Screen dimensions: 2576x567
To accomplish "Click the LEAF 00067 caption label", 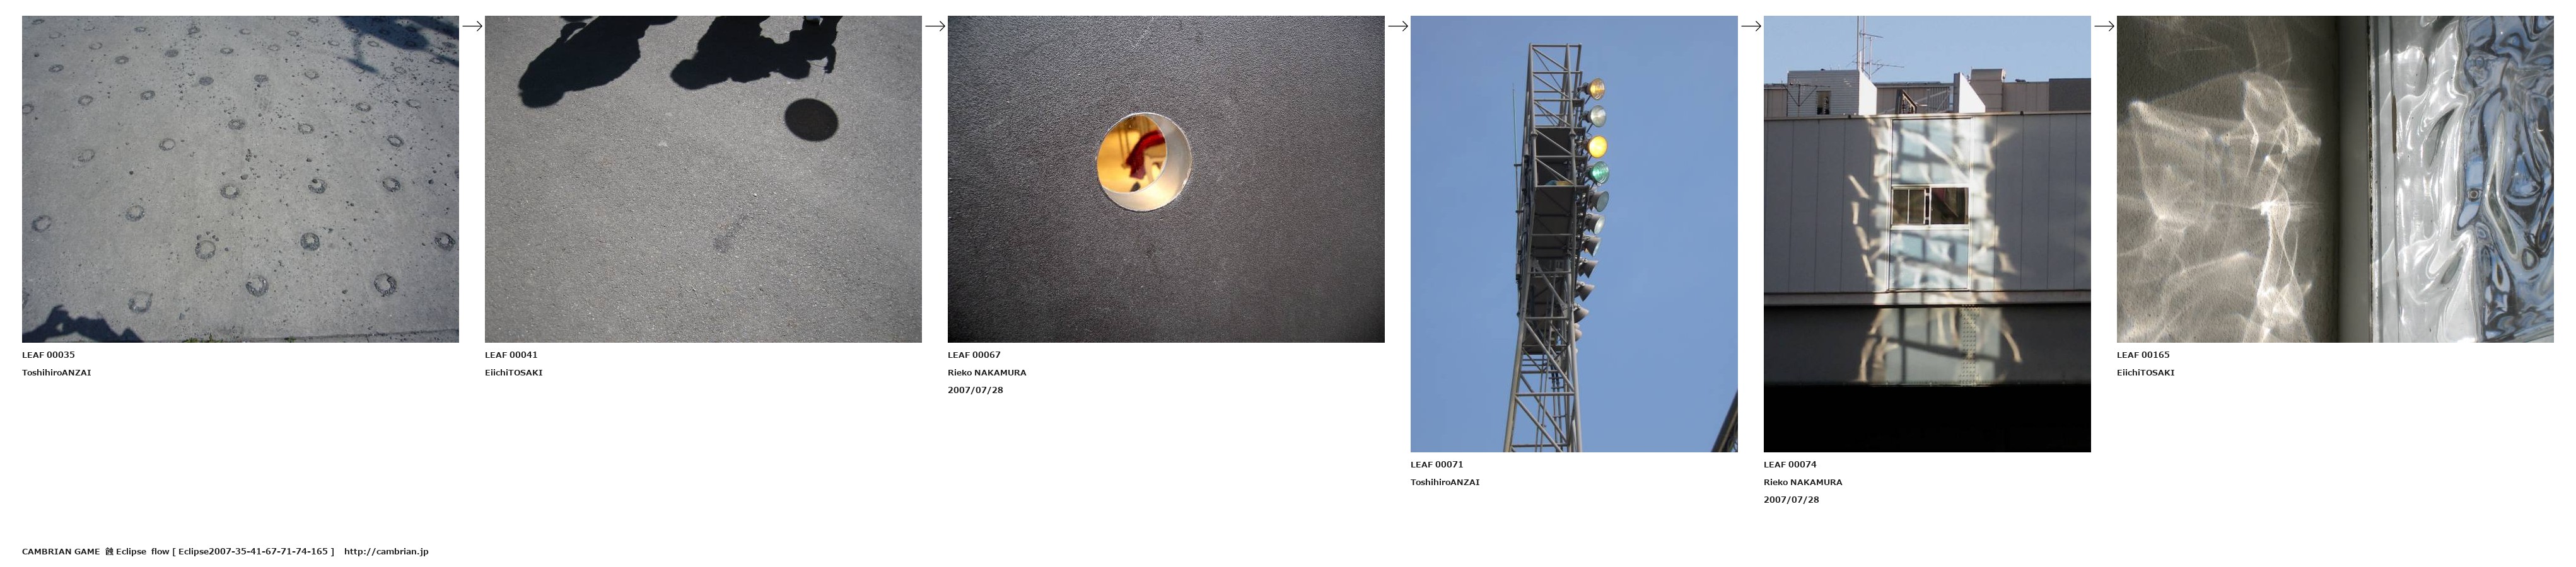I will click(x=974, y=354).
